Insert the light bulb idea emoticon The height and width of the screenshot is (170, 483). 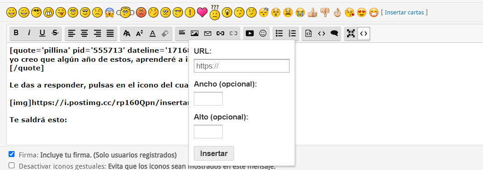pyautogui.click(x=227, y=13)
